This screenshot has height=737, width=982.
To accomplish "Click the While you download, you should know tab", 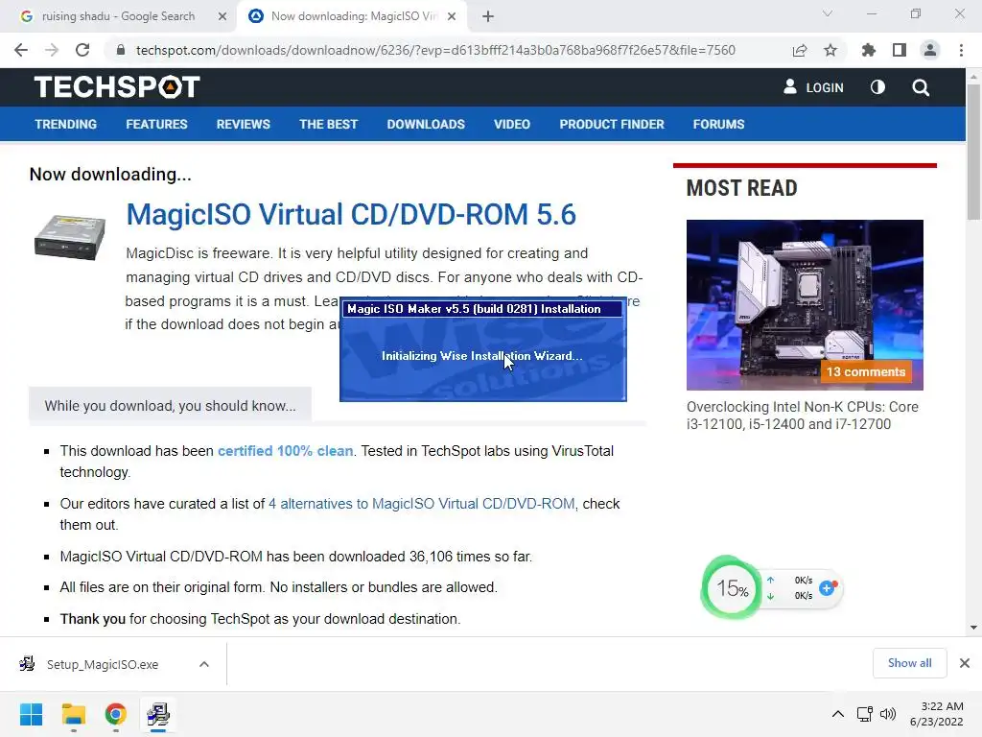I will (x=170, y=406).
